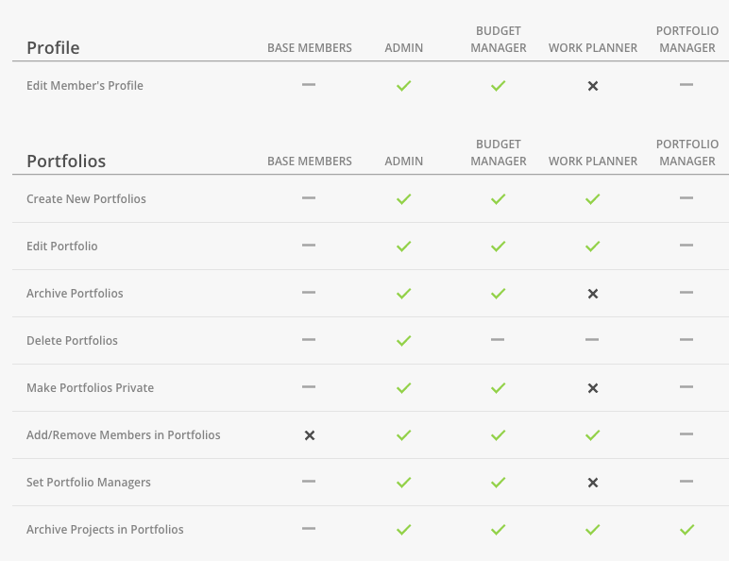The height and width of the screenshot is (561, 729).
Task: Click Work Planner X for Archive Portfolios
Action: tap(593, 294)
